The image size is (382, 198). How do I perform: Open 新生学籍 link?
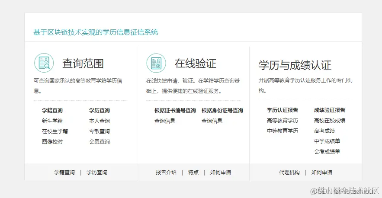[52, 121]
